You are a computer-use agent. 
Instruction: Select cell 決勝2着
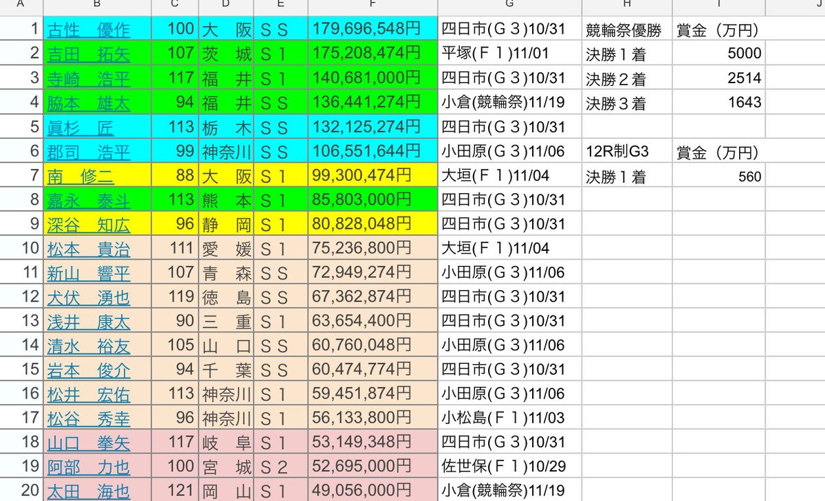[x=627, y=78]
